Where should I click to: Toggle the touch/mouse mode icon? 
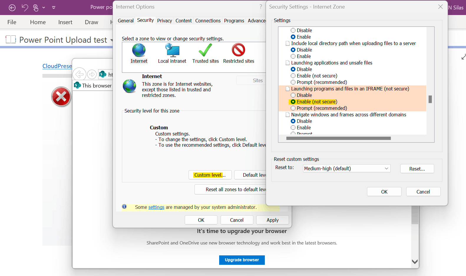[x=36, y=8]
